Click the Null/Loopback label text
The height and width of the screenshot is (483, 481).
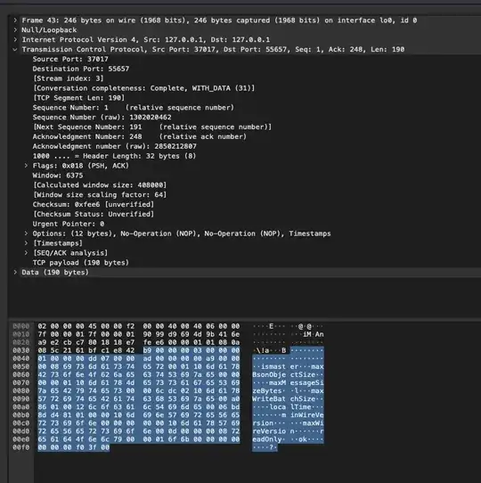pos(49,30)
